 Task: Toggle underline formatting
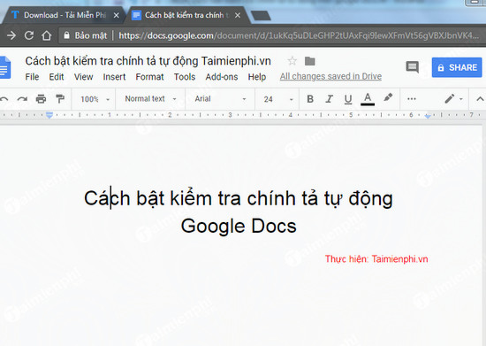[x=348, y=99]
